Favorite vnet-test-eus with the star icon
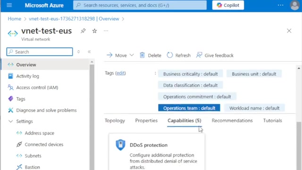This screenshot has width=302, height=170. pyautogui.click(x=94, y=31)
